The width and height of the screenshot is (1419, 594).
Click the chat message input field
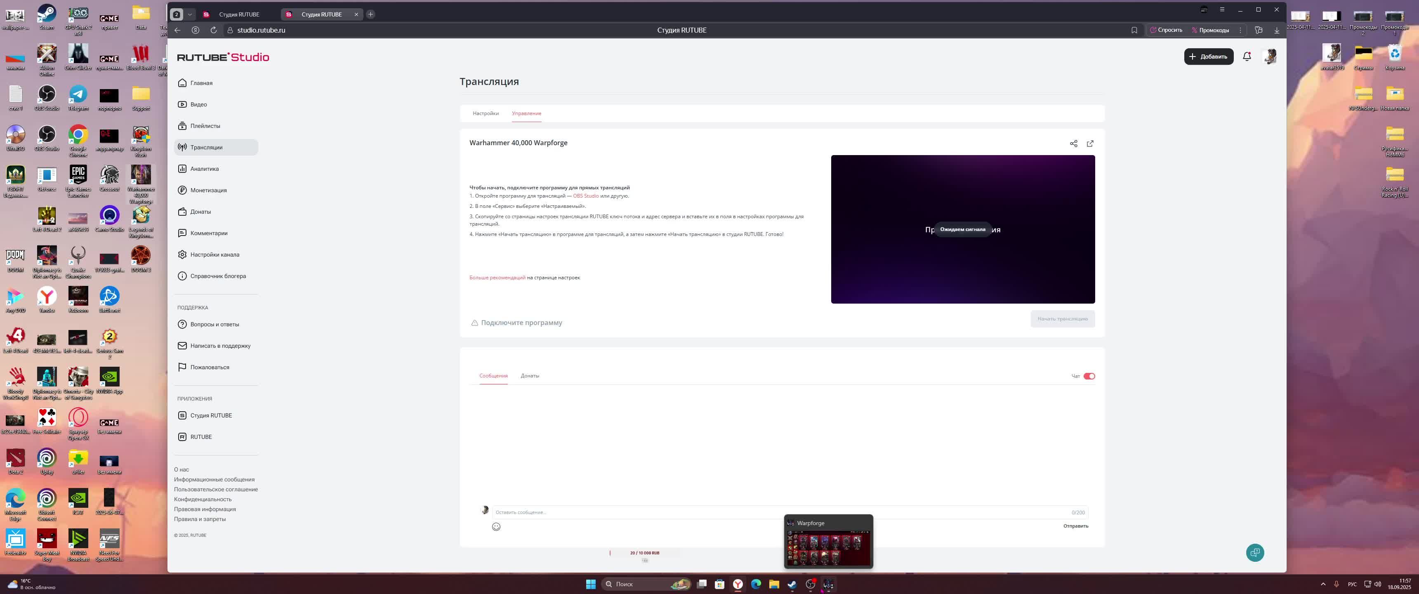pyautogui.click(x=771, y=512)
